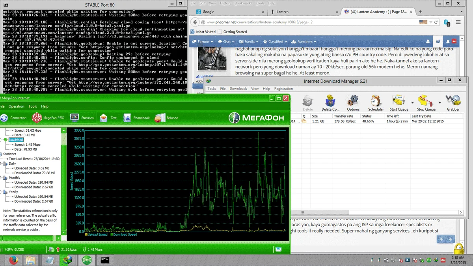Open the Text messages section
473x266 pixels.
click(x=108, y=117)
